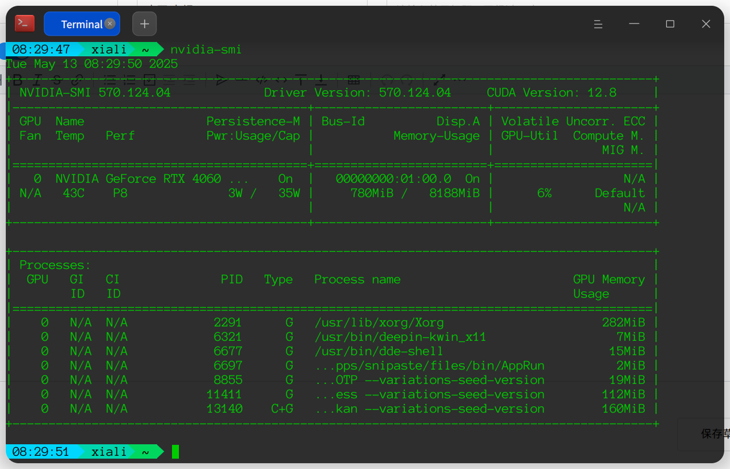Click the 8188MiB total memory value
Image resolution: width=730 pixels, height=469 pixels.
[454, 193]
